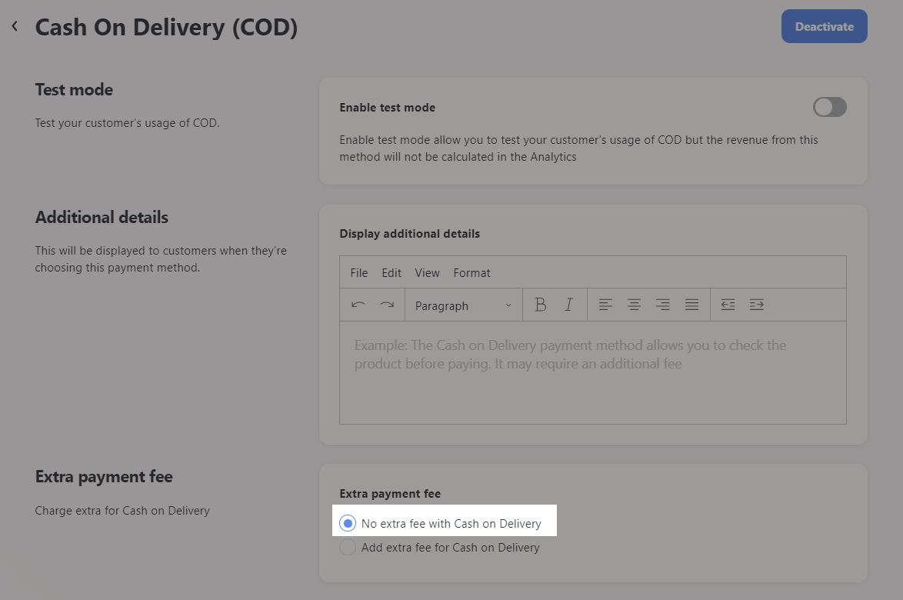This screenshot has width=903, height=600.
Task: Click the Deactivate button
Action: [824, 26]
